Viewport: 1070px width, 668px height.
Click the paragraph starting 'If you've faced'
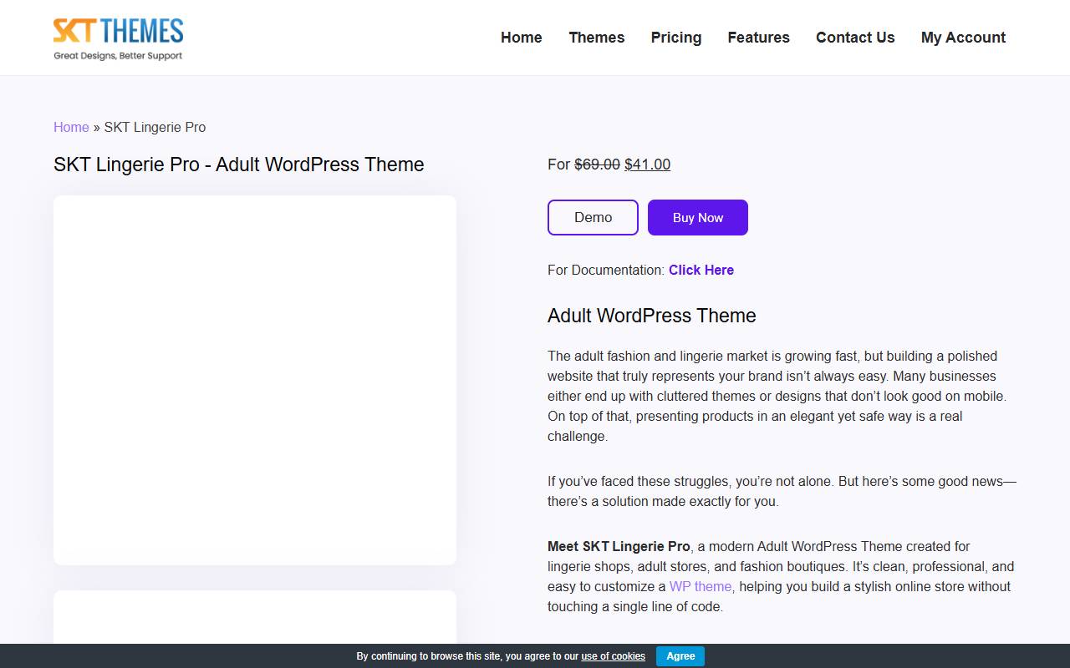pos(782,491)
